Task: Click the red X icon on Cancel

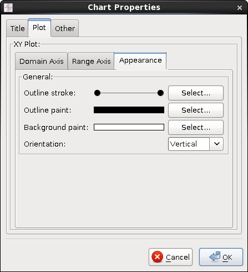Action: (x=157, y=257)
